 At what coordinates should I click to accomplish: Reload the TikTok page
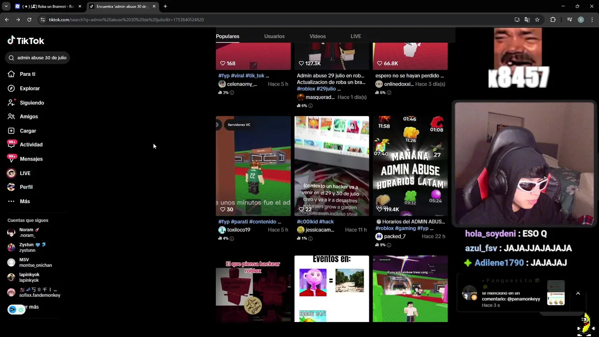[29, 20]
